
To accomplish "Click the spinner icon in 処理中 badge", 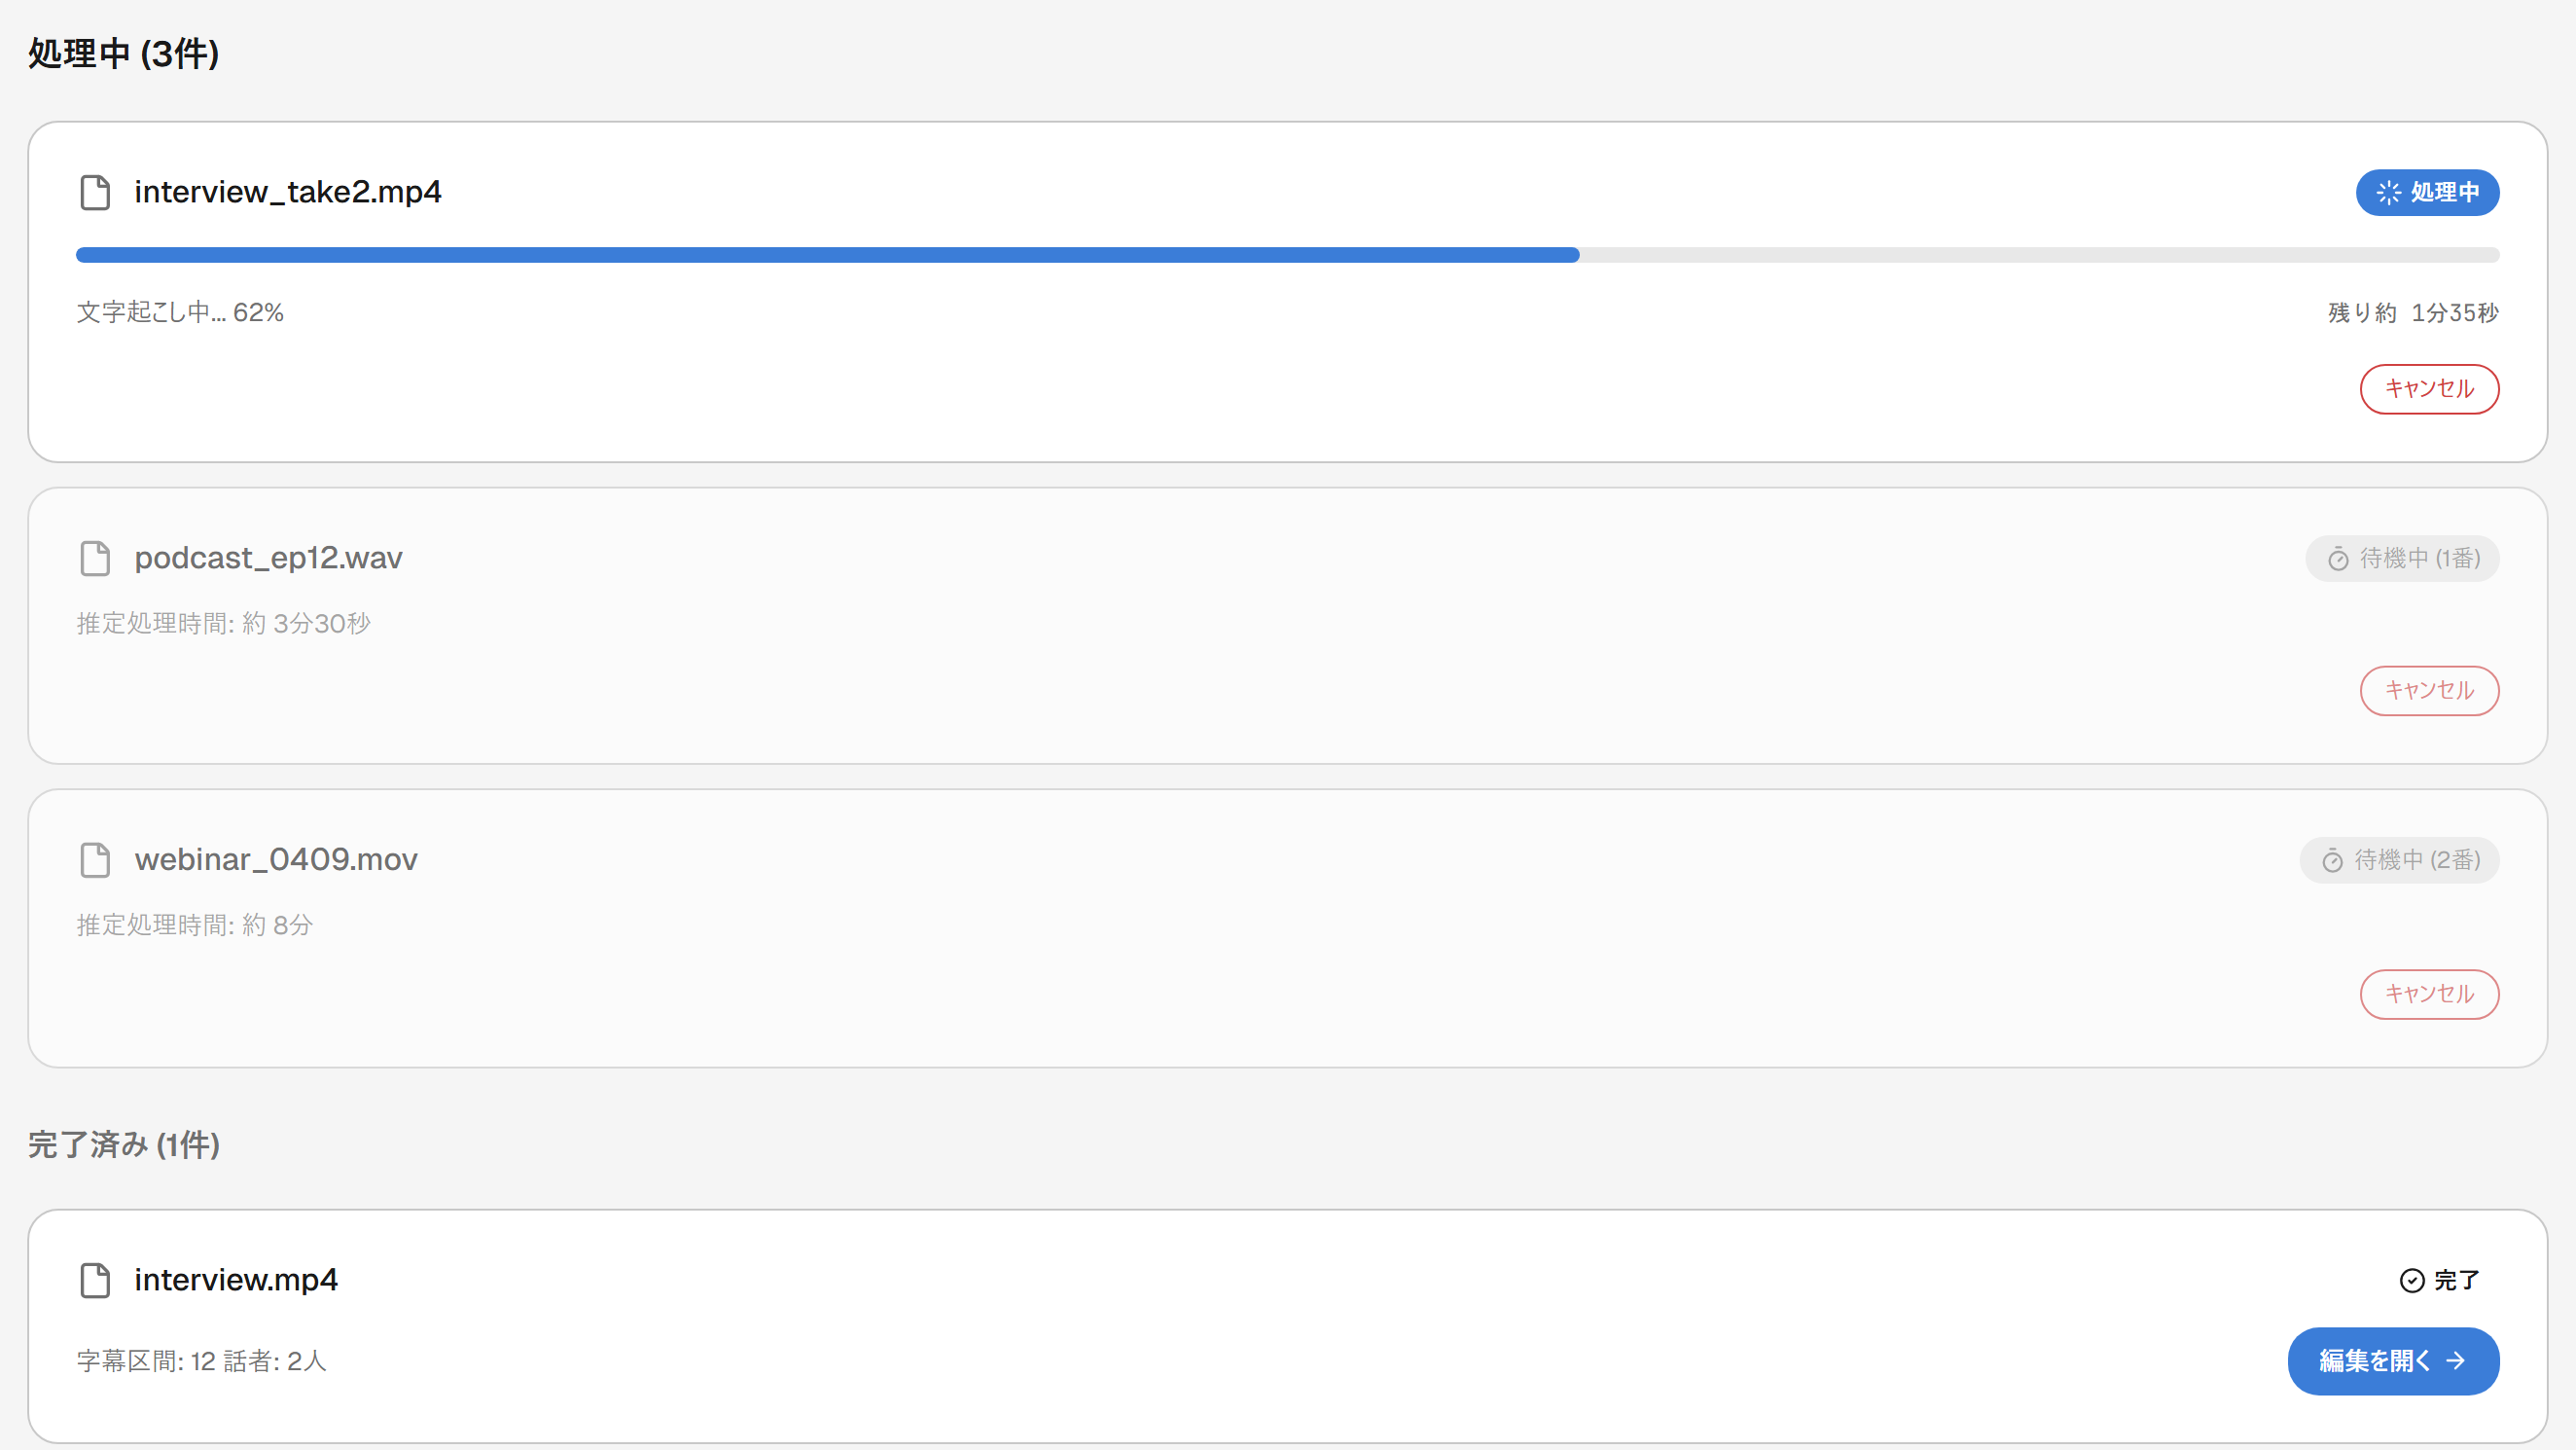I will tap(2388, 192).
